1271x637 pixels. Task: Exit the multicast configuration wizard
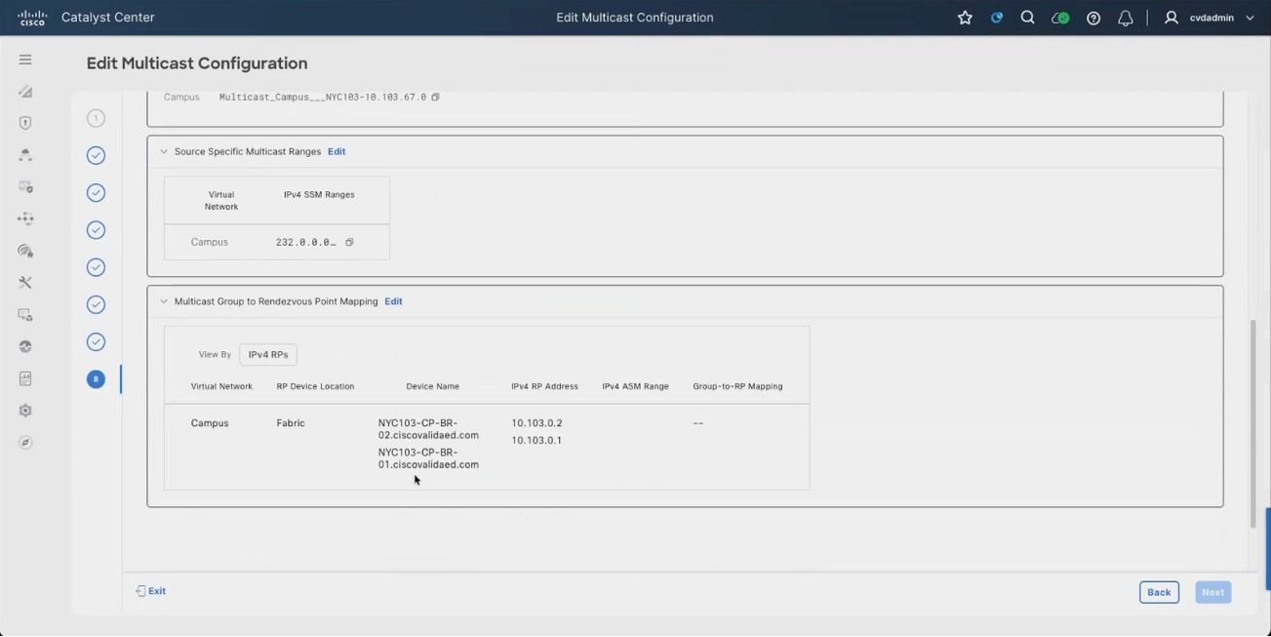coord(151,591)
